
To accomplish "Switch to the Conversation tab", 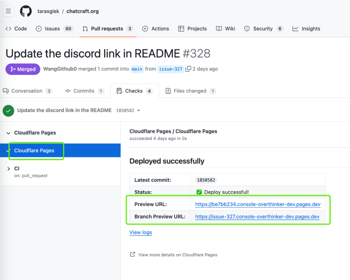I will pos(28,91).
